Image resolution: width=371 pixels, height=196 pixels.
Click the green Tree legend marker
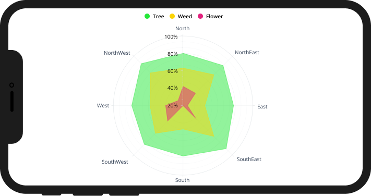click(147, 16)
